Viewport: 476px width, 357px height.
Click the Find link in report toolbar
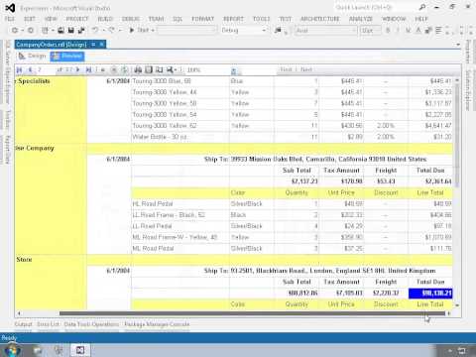tap(286, 69)
